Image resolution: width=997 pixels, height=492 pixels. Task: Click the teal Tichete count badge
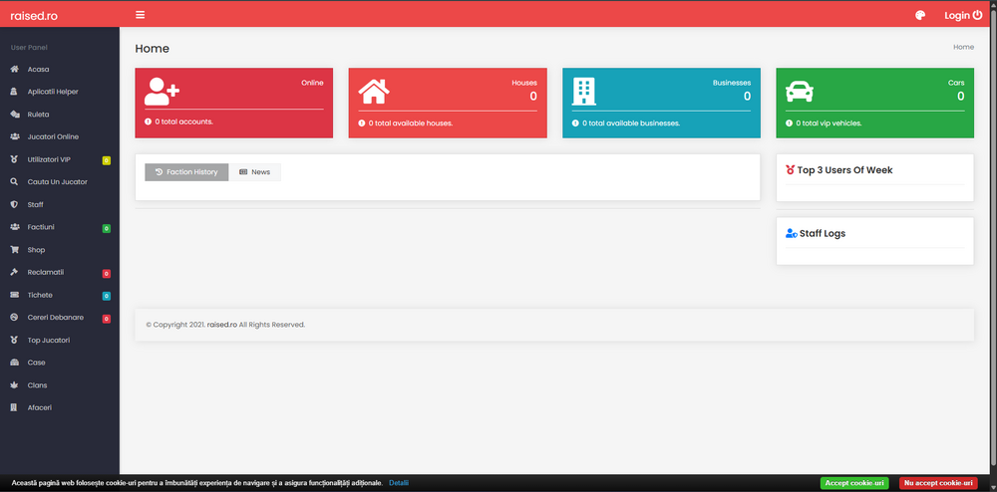click(107, 296)
